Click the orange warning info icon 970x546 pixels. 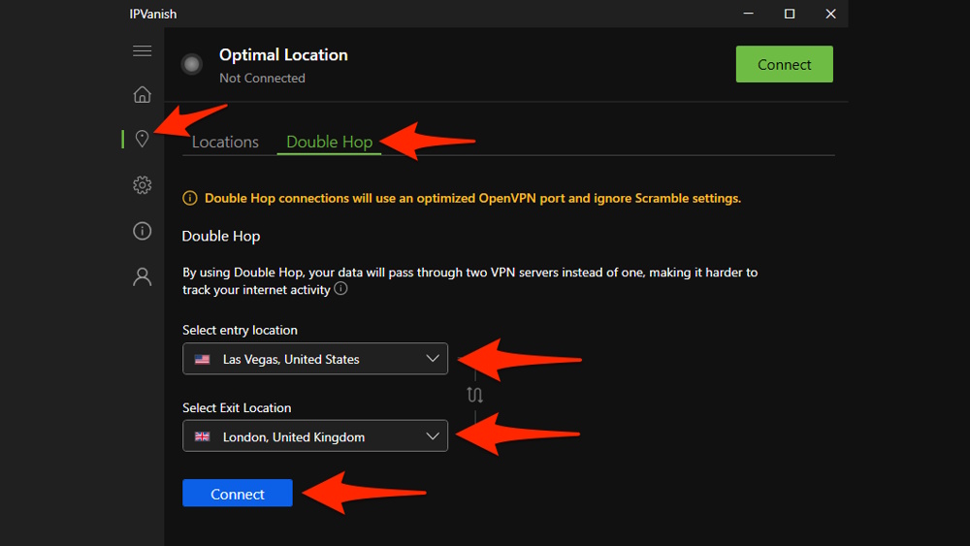point(190,198)
